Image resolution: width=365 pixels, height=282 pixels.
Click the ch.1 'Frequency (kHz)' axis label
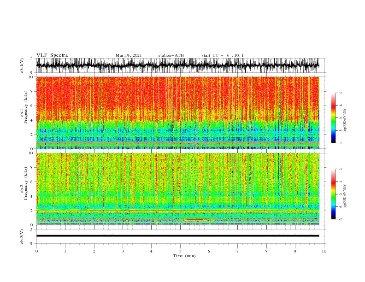pos(26,107)
